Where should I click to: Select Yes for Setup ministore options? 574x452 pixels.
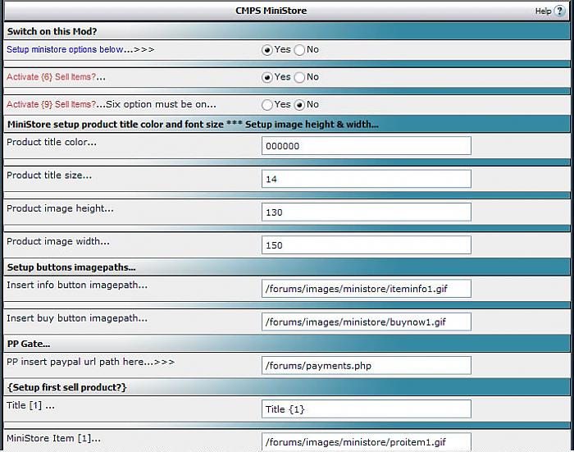click(267, 50)
